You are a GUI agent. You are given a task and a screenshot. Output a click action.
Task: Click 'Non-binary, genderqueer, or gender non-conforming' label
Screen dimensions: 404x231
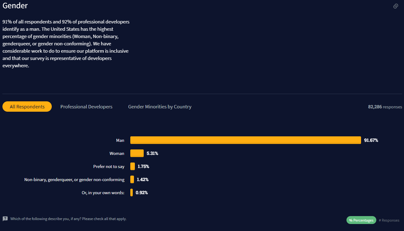click(x=74, y=180)
